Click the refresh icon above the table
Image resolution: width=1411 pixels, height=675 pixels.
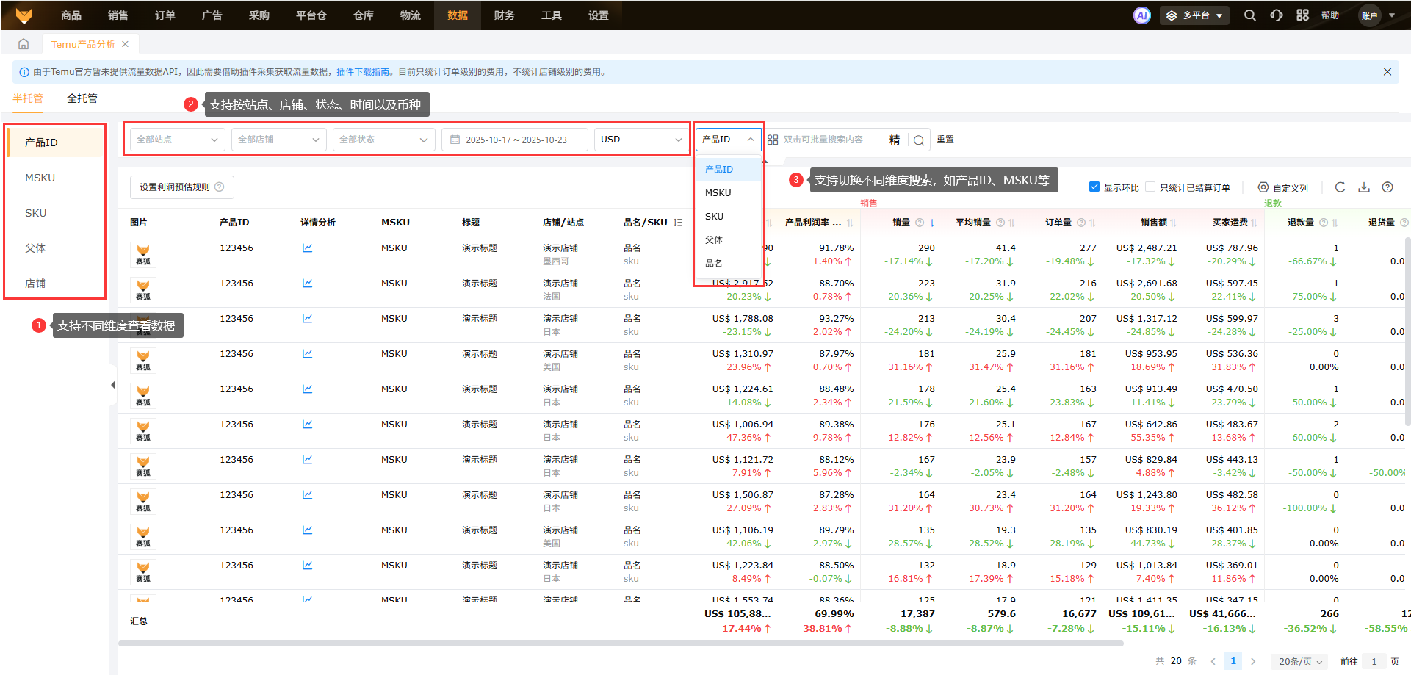pos(1340,187)
